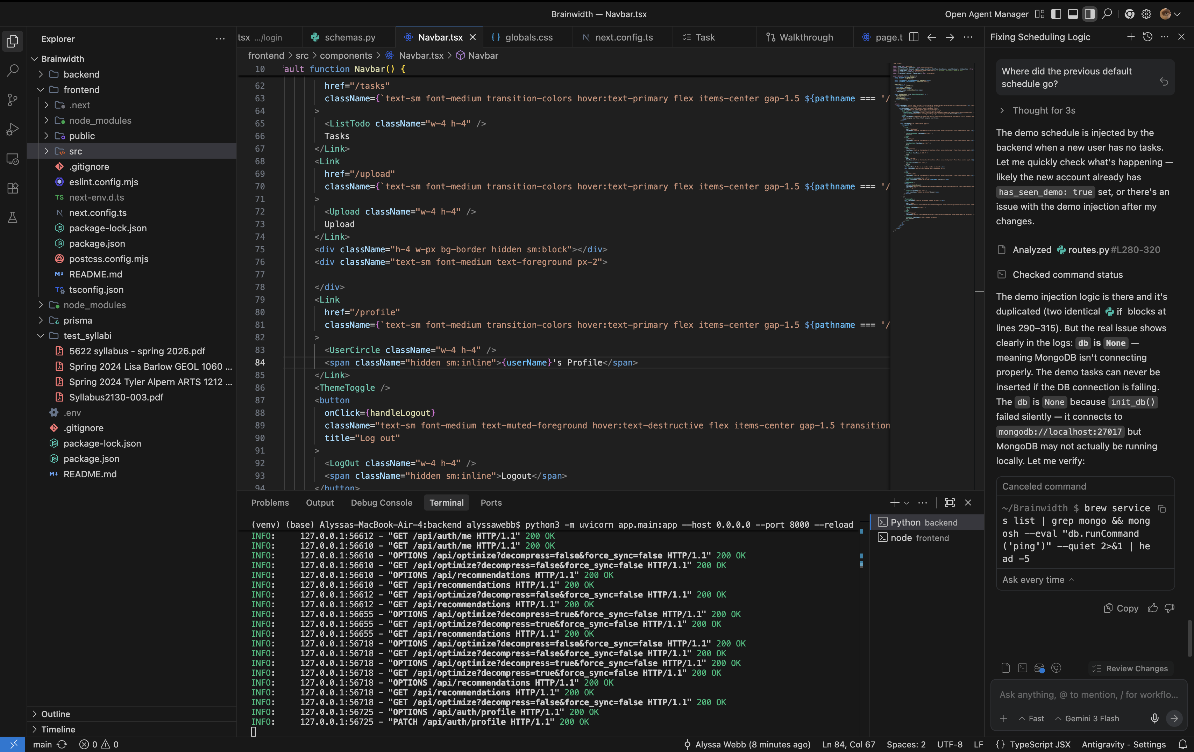Click the split editor icon
This screenshot has height=752, width=1194.
click(914, 37)
